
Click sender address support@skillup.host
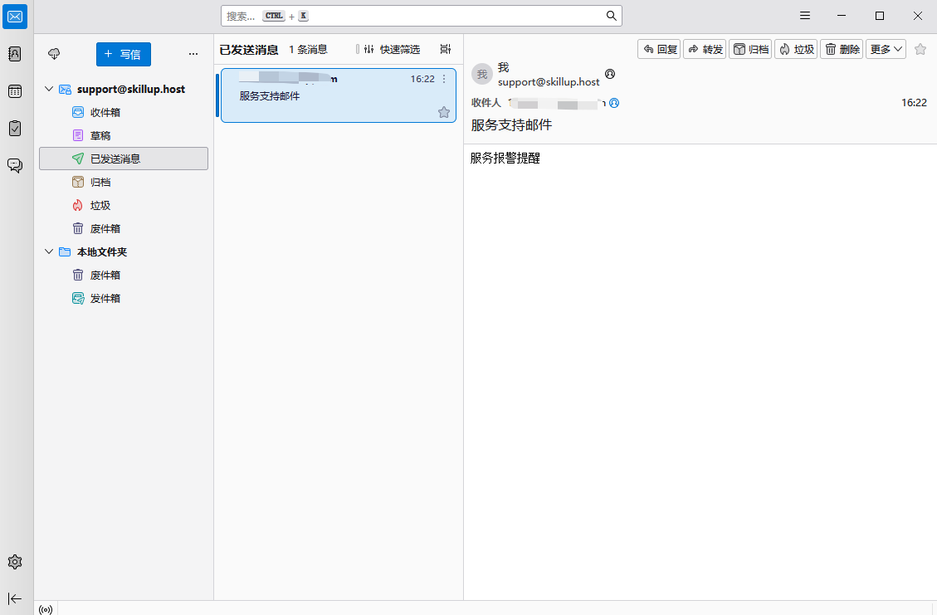[549, 82]
